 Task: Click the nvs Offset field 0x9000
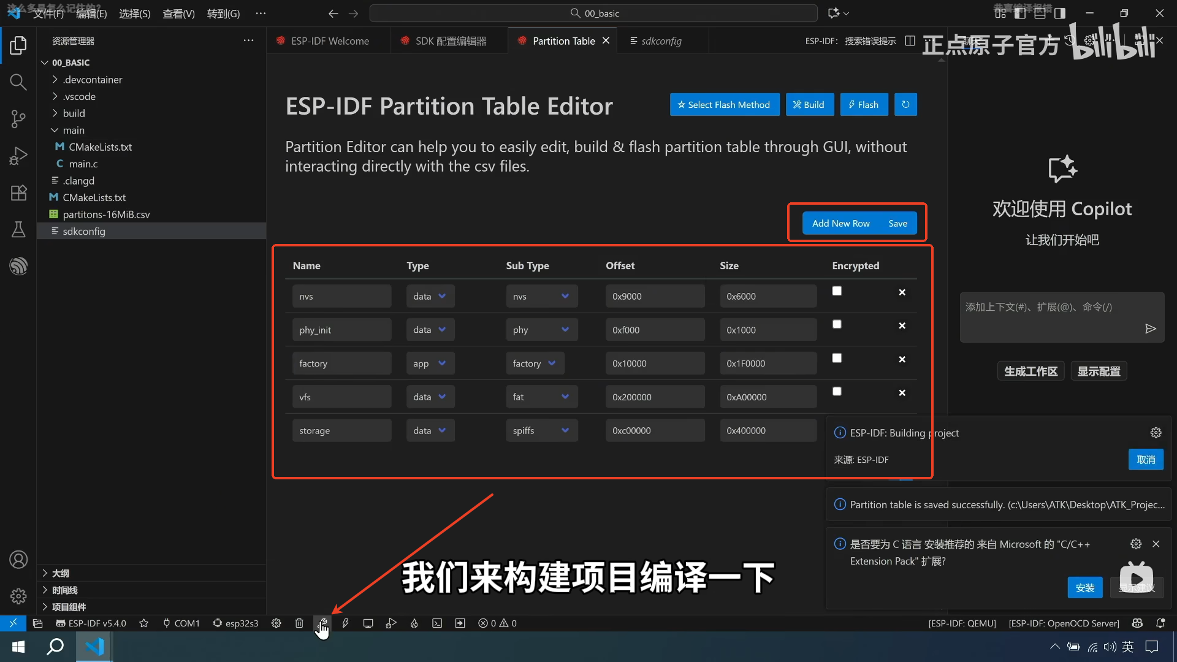655,296
